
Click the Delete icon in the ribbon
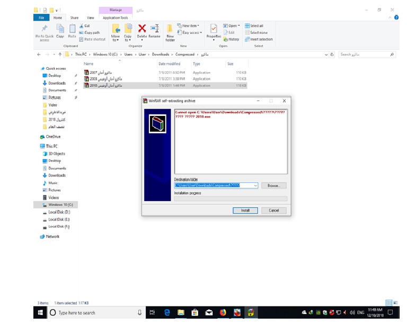[x=142, y=29]
